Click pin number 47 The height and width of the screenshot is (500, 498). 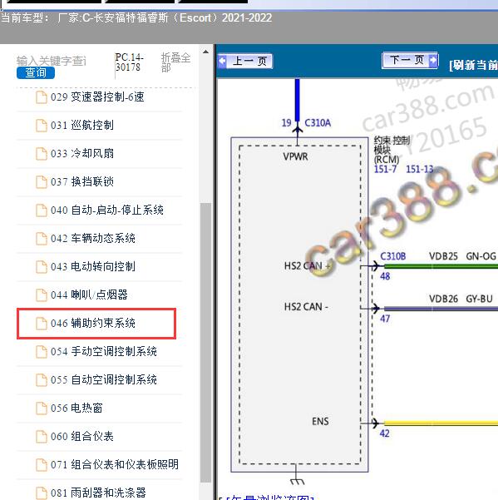(385, 319)
